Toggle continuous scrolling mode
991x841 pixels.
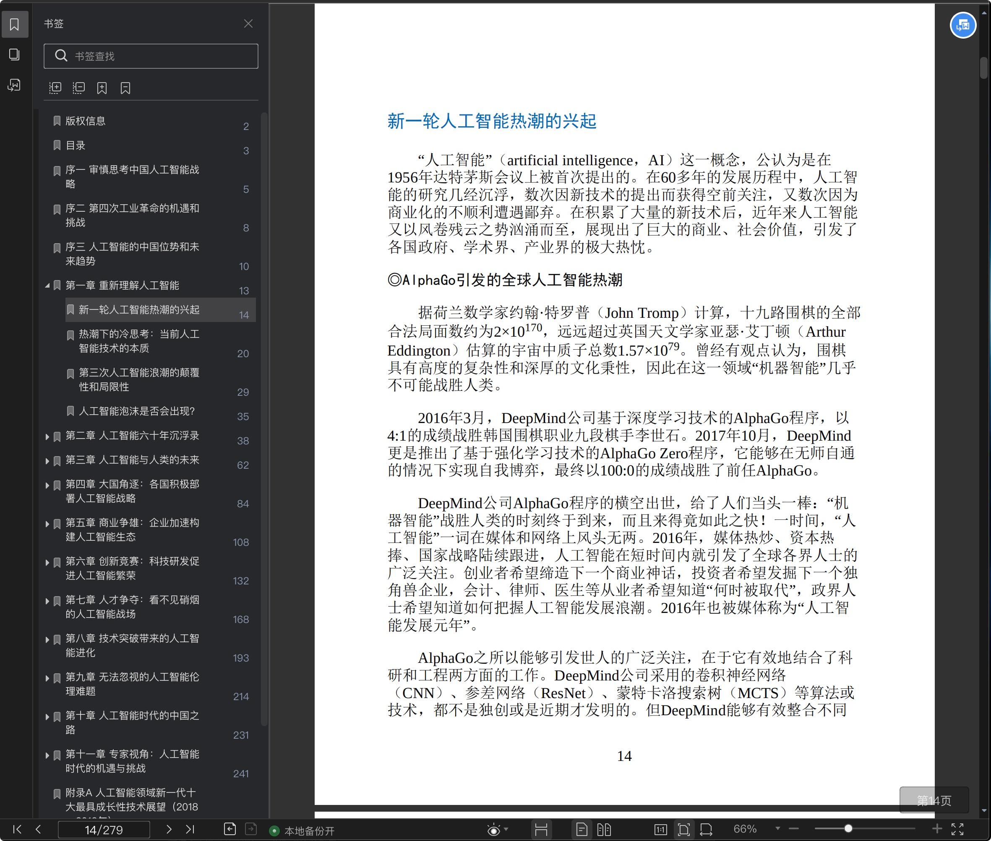pos(541,830)
